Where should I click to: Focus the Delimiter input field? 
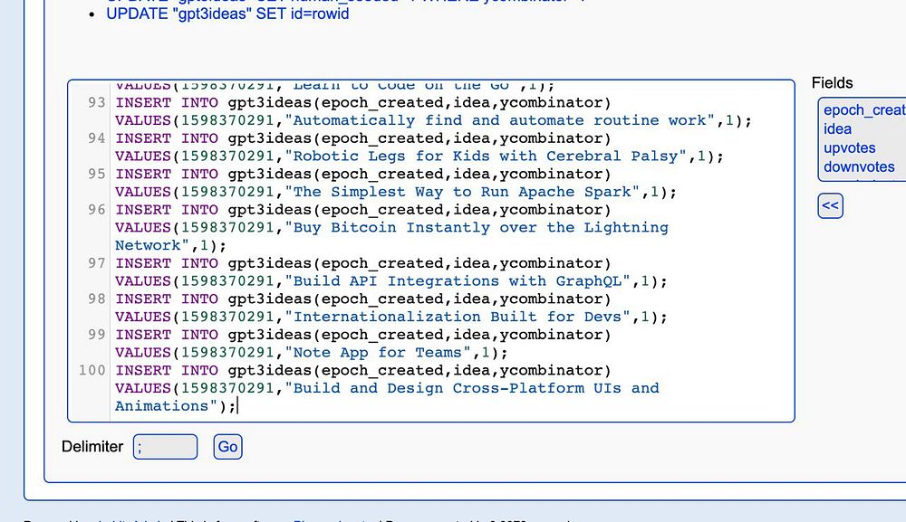[165, 447]
